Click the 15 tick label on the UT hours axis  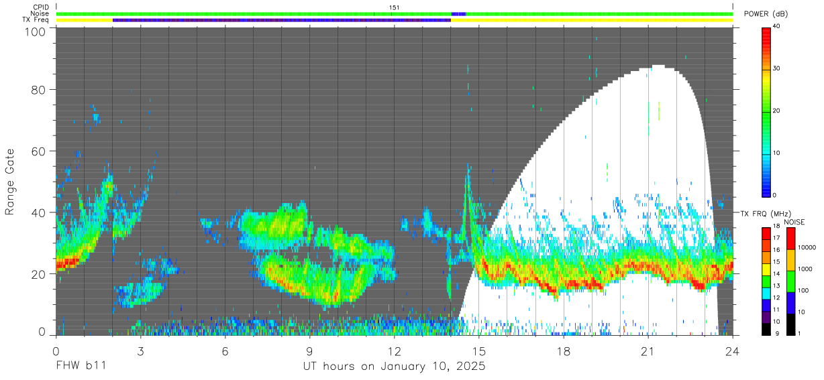[x=479, y=351]
